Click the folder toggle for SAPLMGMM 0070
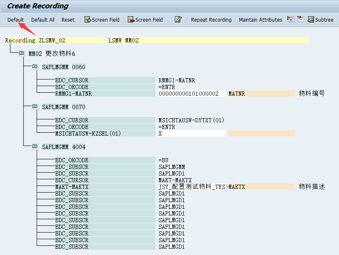This screenshot has height=255, width=339. [x=35, y=106]
